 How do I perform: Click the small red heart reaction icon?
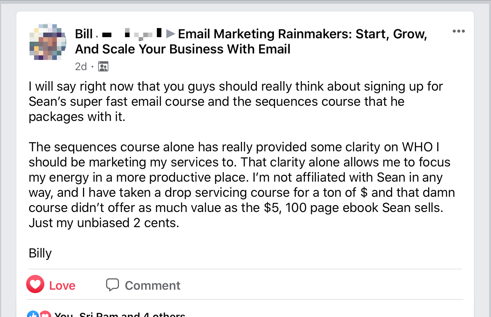tap(45, 315)
